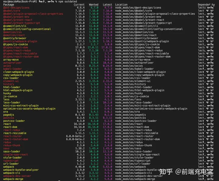Select webpack-bundle-analyzer in the Package column

pyautogui.click(x=21, y=170)
